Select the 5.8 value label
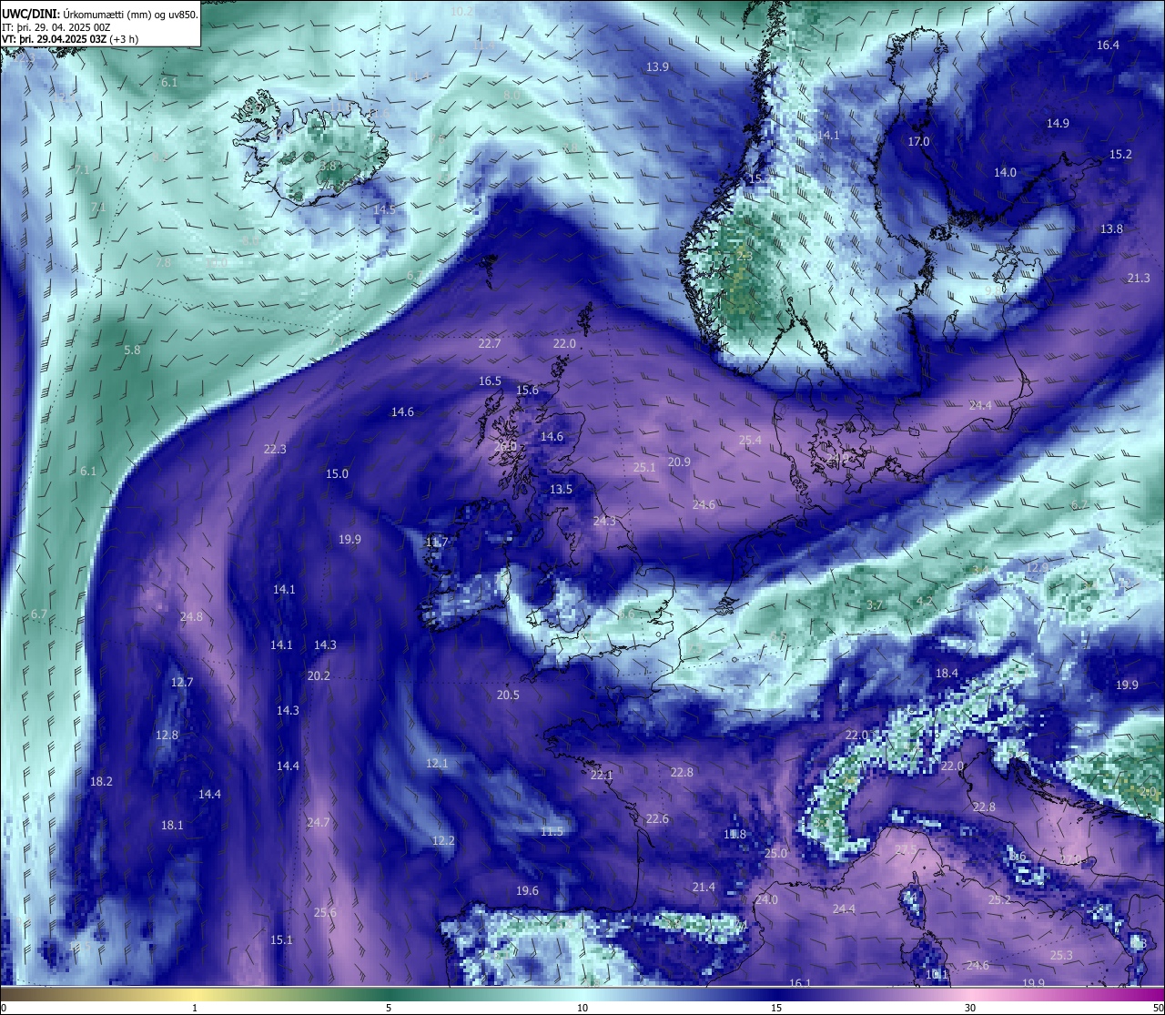Screen dimensions: 1165x1015 tap(132, 350)
